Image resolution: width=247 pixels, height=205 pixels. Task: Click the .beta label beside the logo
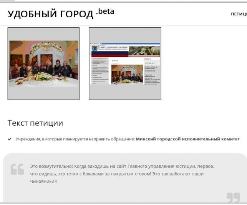pyautogui.click(x=105, y=12)
